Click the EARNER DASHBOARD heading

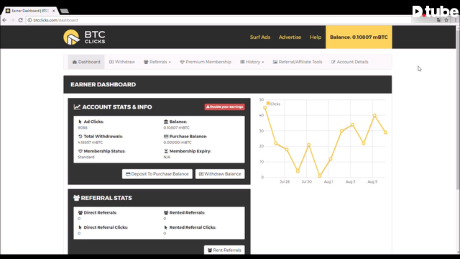[103, 85]
